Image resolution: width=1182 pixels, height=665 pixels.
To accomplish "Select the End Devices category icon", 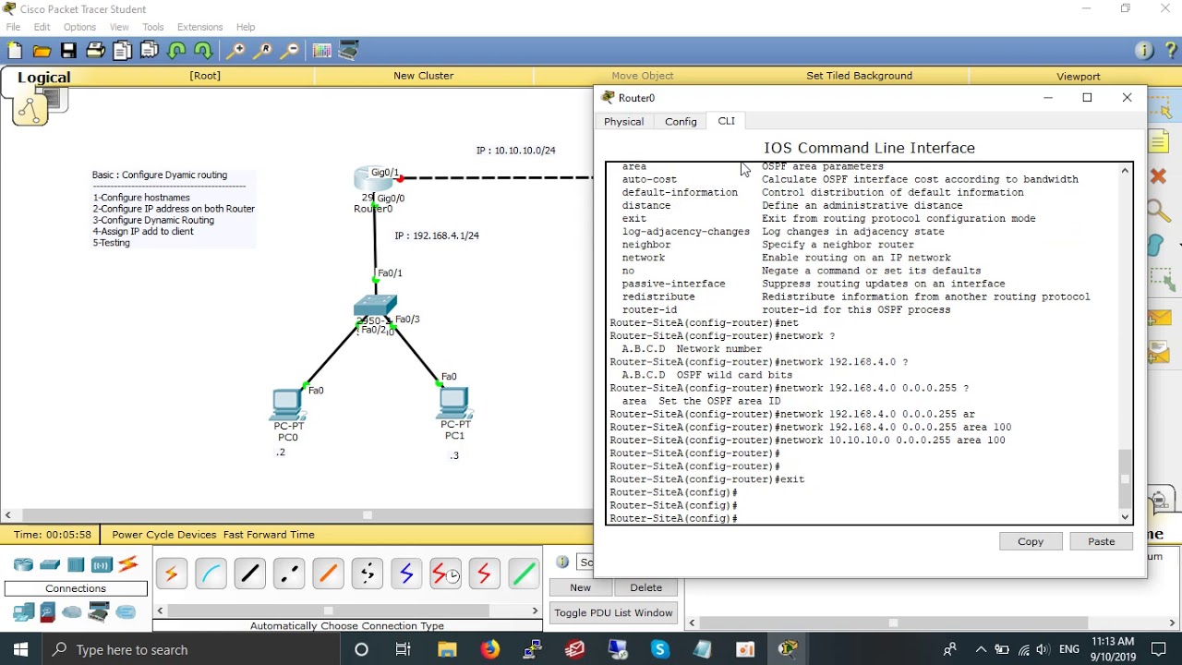I will (23, 611).
